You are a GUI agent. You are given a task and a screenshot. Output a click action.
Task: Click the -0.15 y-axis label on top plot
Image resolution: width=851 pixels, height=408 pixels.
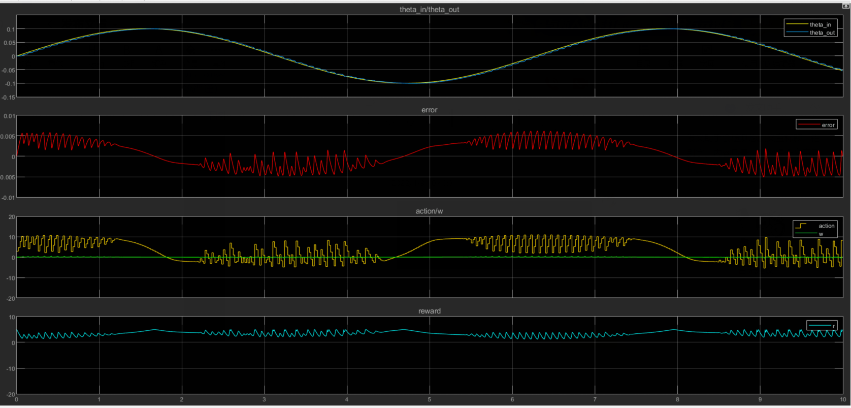pos(8,97)
